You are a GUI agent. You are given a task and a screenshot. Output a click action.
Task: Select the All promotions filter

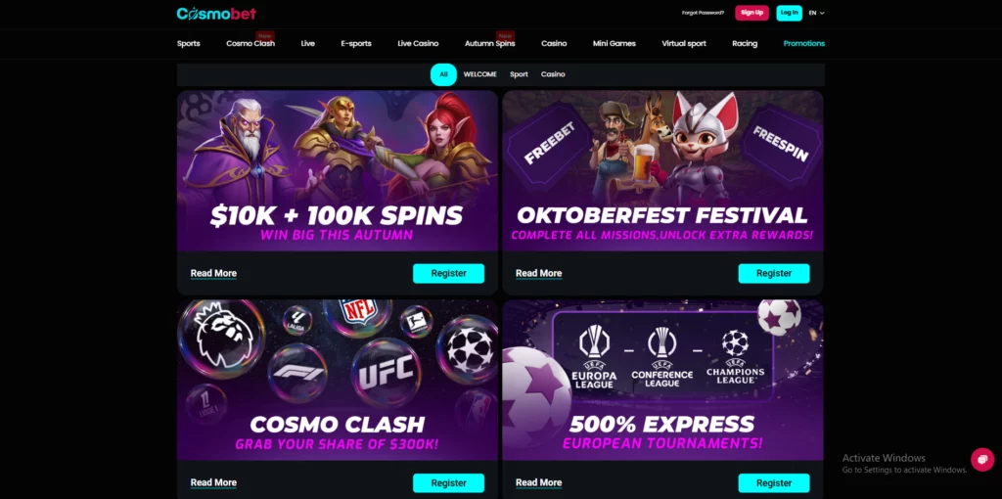coord(443,74)
